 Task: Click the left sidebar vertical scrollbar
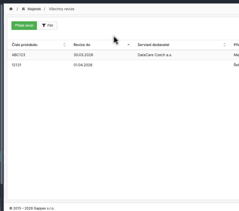pyautogui.click(x=1, y=94)
